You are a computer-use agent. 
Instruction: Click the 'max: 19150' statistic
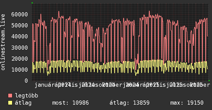(187, 103)
